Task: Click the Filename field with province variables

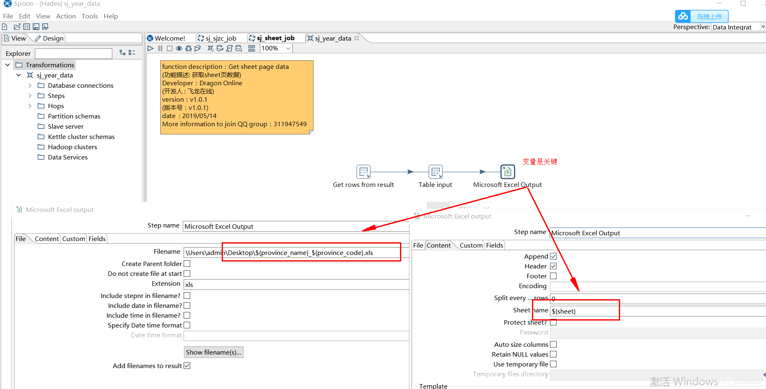Action: pos(296,253)
